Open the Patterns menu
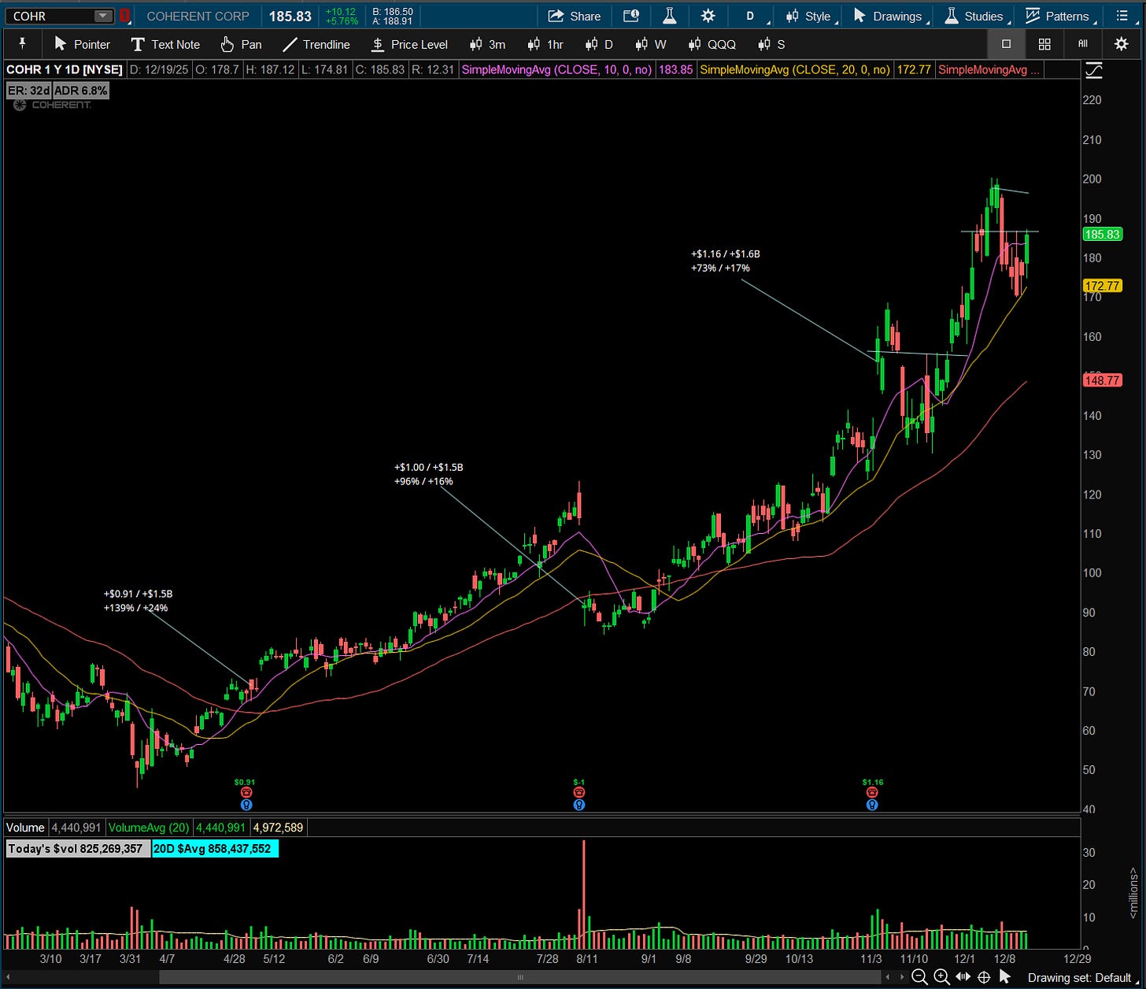 pos(1058,16)
